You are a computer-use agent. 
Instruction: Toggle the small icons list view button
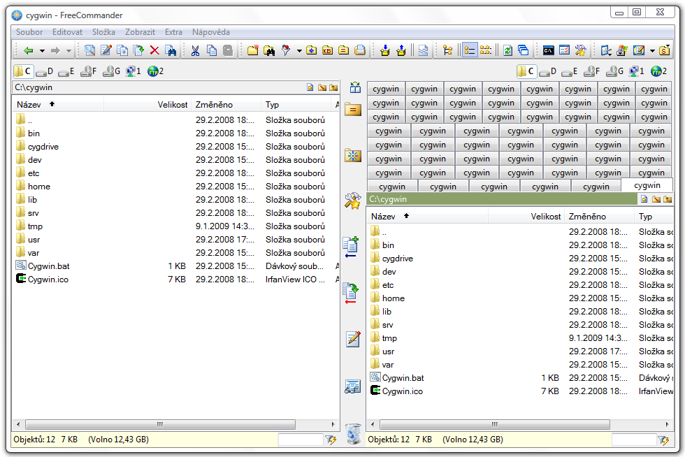[x=485, y=51]
